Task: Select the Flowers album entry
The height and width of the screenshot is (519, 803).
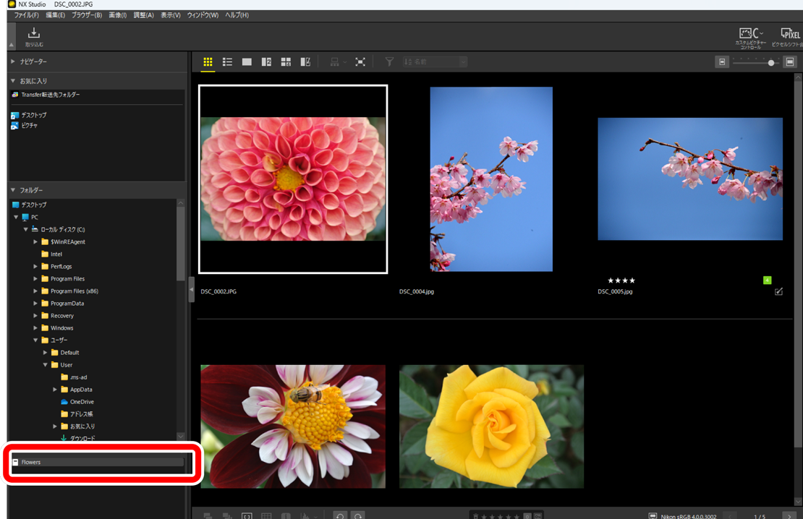Action: click(31, 462)
